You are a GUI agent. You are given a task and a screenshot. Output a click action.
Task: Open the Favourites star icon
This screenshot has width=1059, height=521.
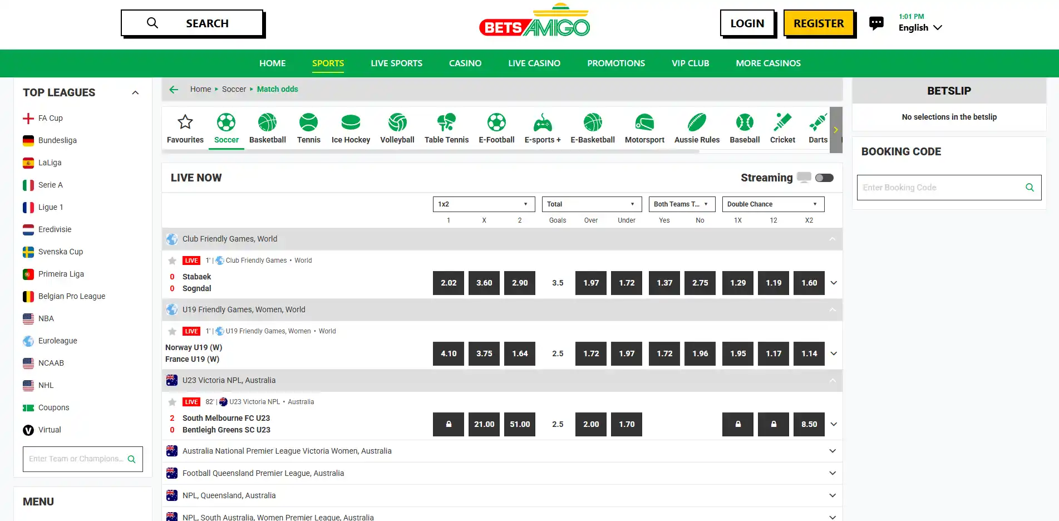coord(185,122)
